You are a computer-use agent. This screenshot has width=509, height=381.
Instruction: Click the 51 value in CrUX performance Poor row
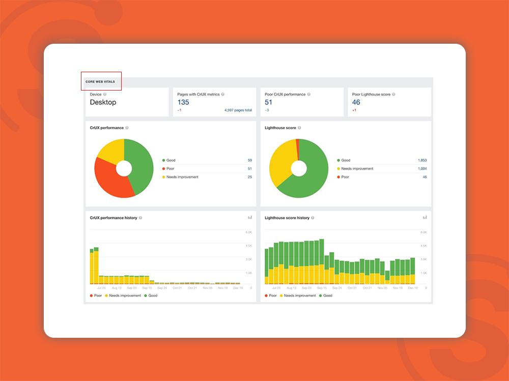point(249,169)
